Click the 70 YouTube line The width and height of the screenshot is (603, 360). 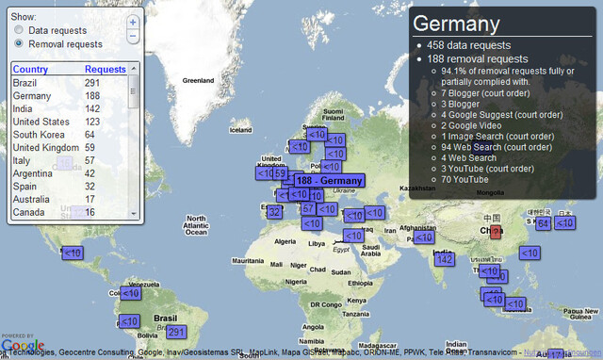click(464, 180)
